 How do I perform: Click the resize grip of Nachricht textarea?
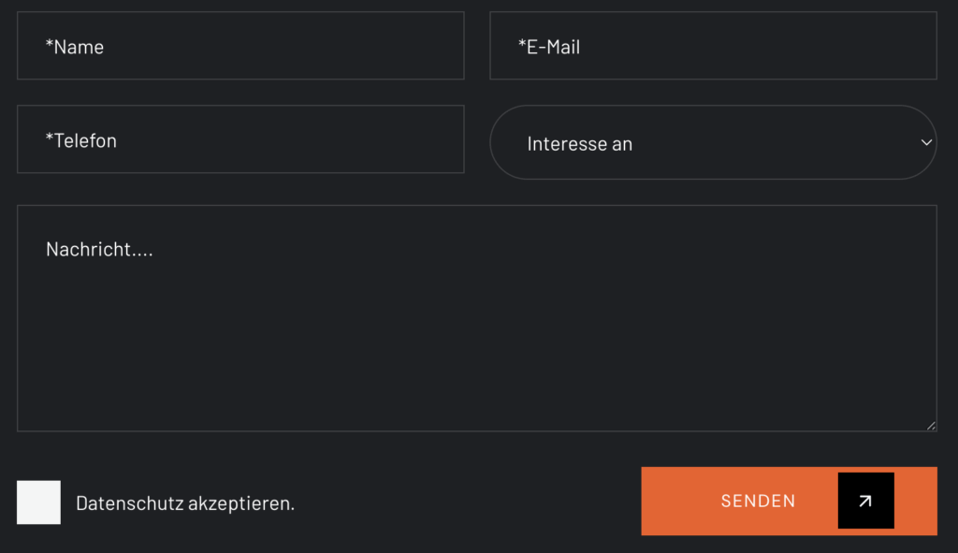tap(931, 426)
